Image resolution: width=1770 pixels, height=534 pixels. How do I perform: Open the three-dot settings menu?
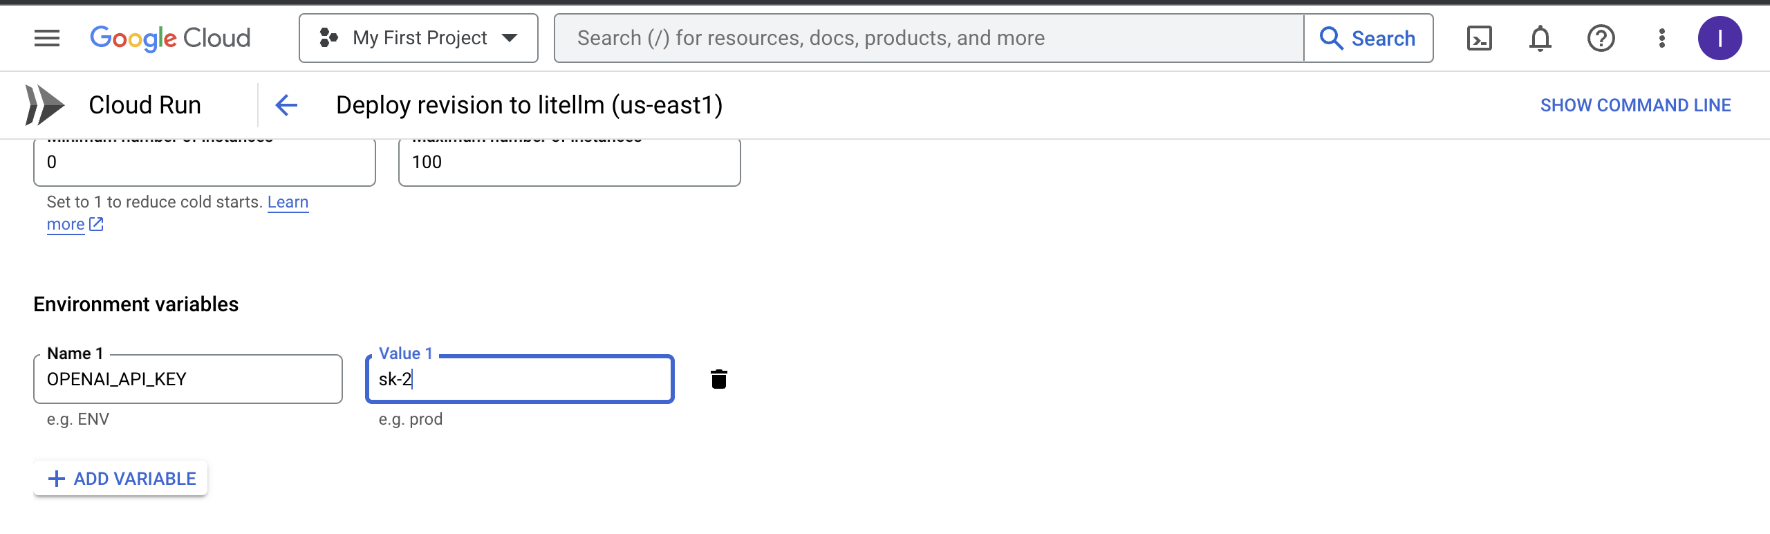(1661, 38)
